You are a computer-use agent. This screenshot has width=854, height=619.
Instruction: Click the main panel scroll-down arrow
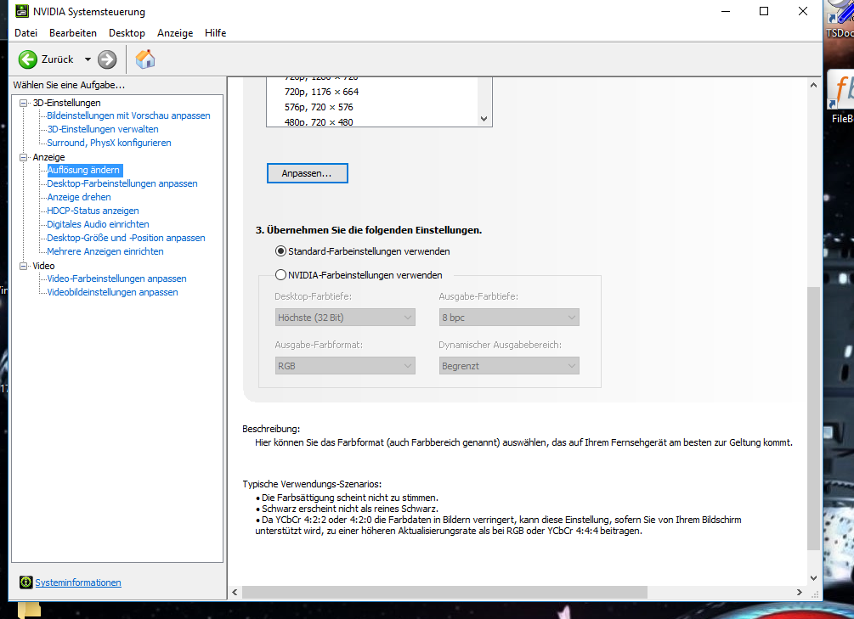click(x=813, y=578)
